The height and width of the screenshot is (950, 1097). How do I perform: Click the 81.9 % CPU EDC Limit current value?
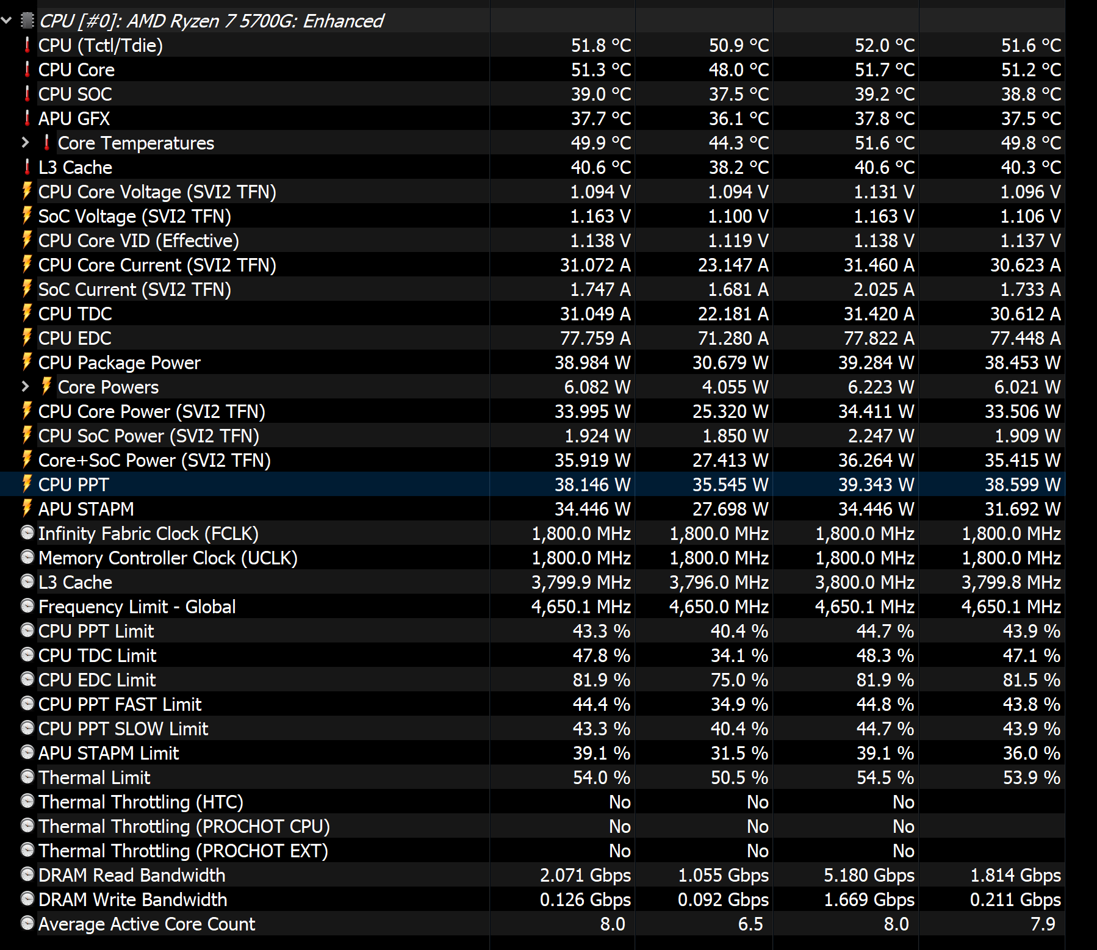coord(602,680)
